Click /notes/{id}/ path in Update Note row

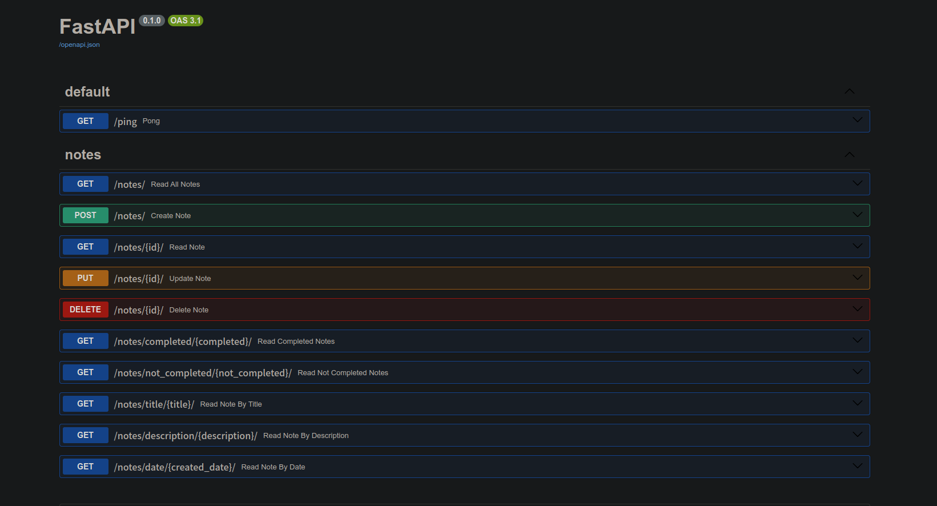139,279
